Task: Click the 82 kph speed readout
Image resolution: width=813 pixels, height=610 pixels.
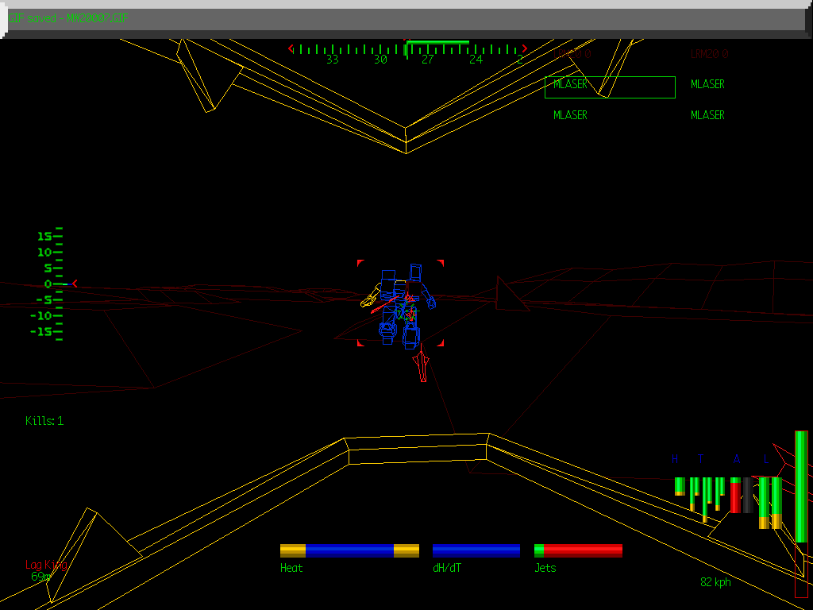Action: click(x=715, y=582)
